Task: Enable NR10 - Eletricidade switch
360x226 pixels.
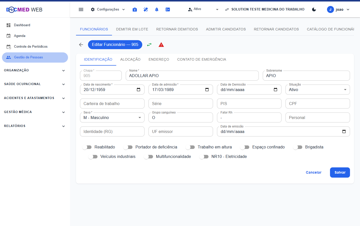Action: 204,157
